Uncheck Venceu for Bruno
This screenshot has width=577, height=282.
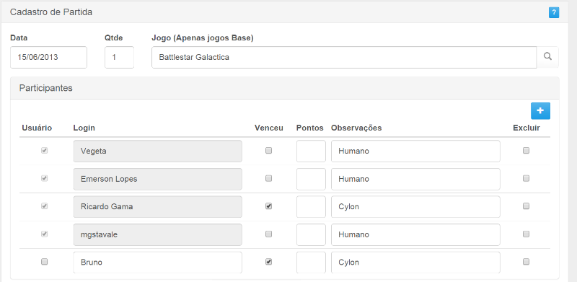tap(268, 262)
